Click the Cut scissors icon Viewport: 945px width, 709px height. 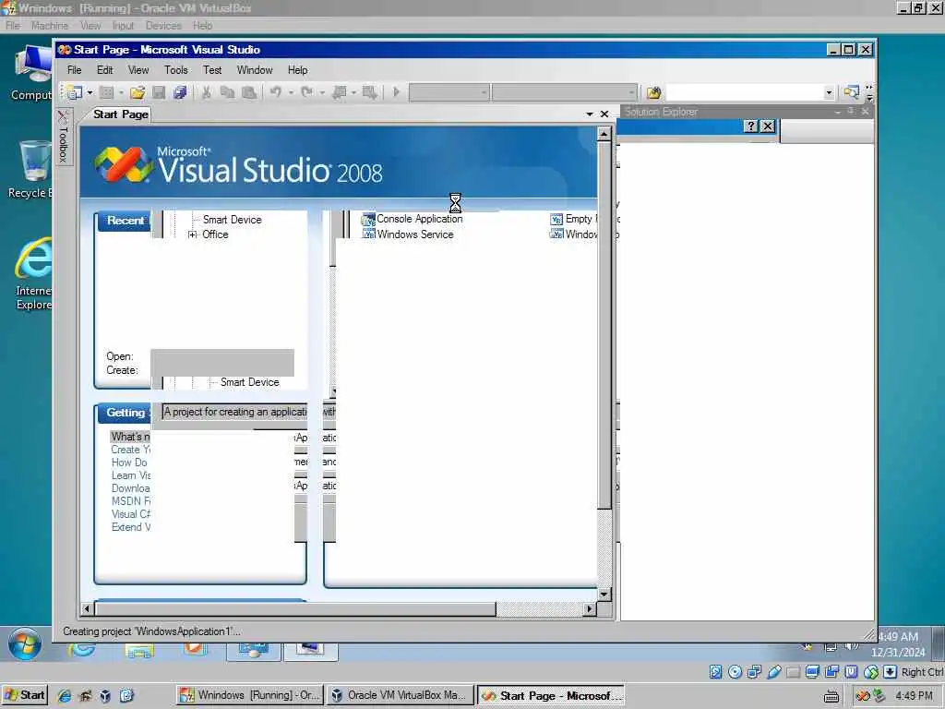(x=206, y=92)
